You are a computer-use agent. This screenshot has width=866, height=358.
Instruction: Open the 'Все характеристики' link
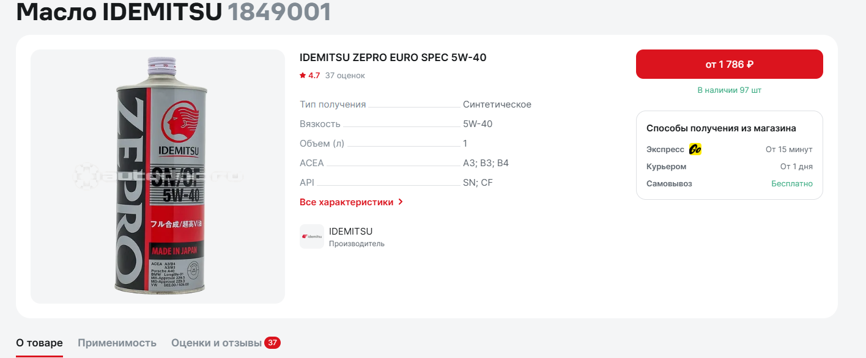click(x=347, y=202)
